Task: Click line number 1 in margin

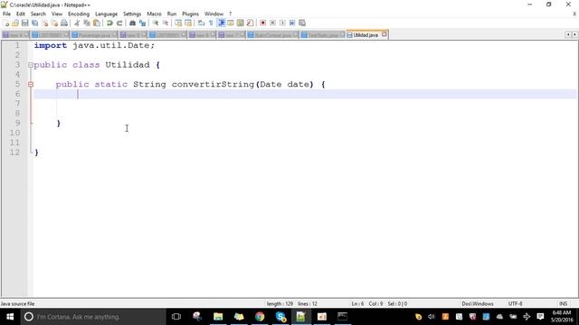Action: pos(17,45)
